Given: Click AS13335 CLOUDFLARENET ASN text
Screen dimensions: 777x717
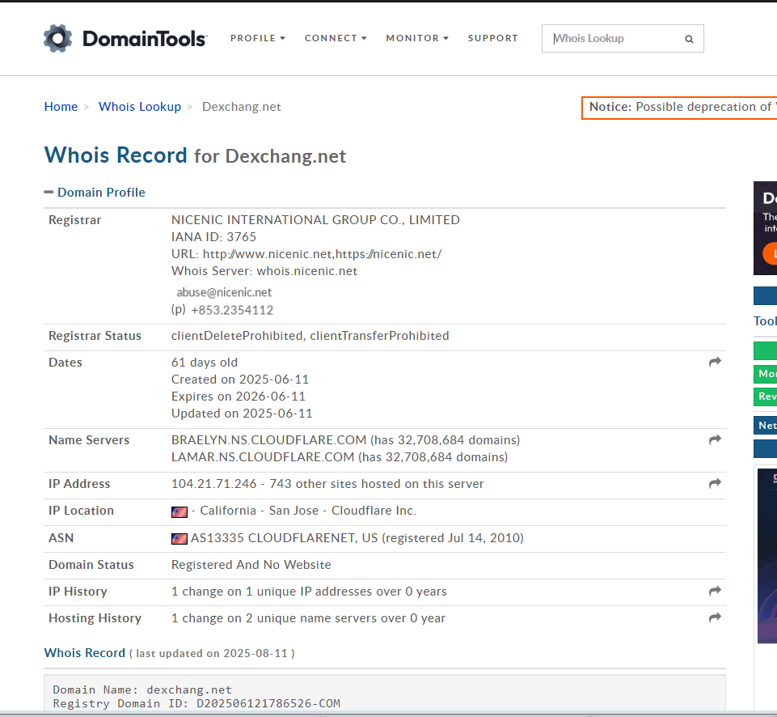Looking at the screenshot, I should [x=284, y=538].
